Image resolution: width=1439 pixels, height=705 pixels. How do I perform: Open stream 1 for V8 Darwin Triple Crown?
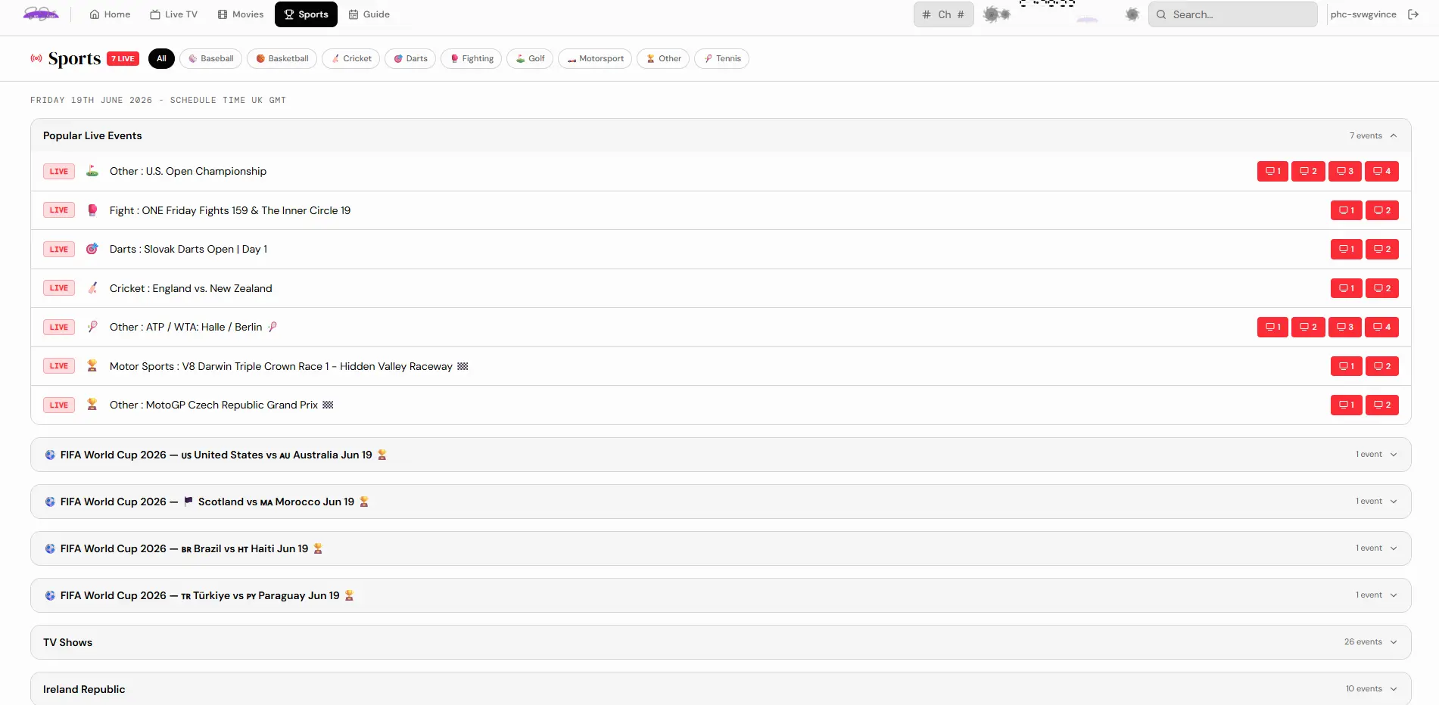(x=1347, y=366)
